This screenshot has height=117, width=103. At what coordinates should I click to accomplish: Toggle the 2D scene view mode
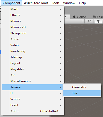click(90, 21)
